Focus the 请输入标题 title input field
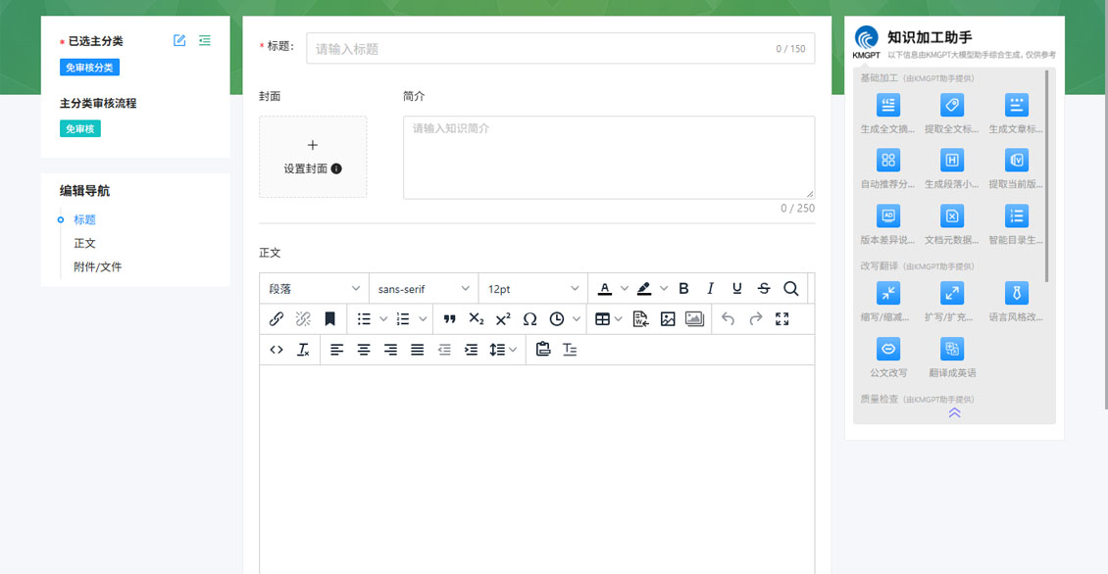 tap(560, 48)
